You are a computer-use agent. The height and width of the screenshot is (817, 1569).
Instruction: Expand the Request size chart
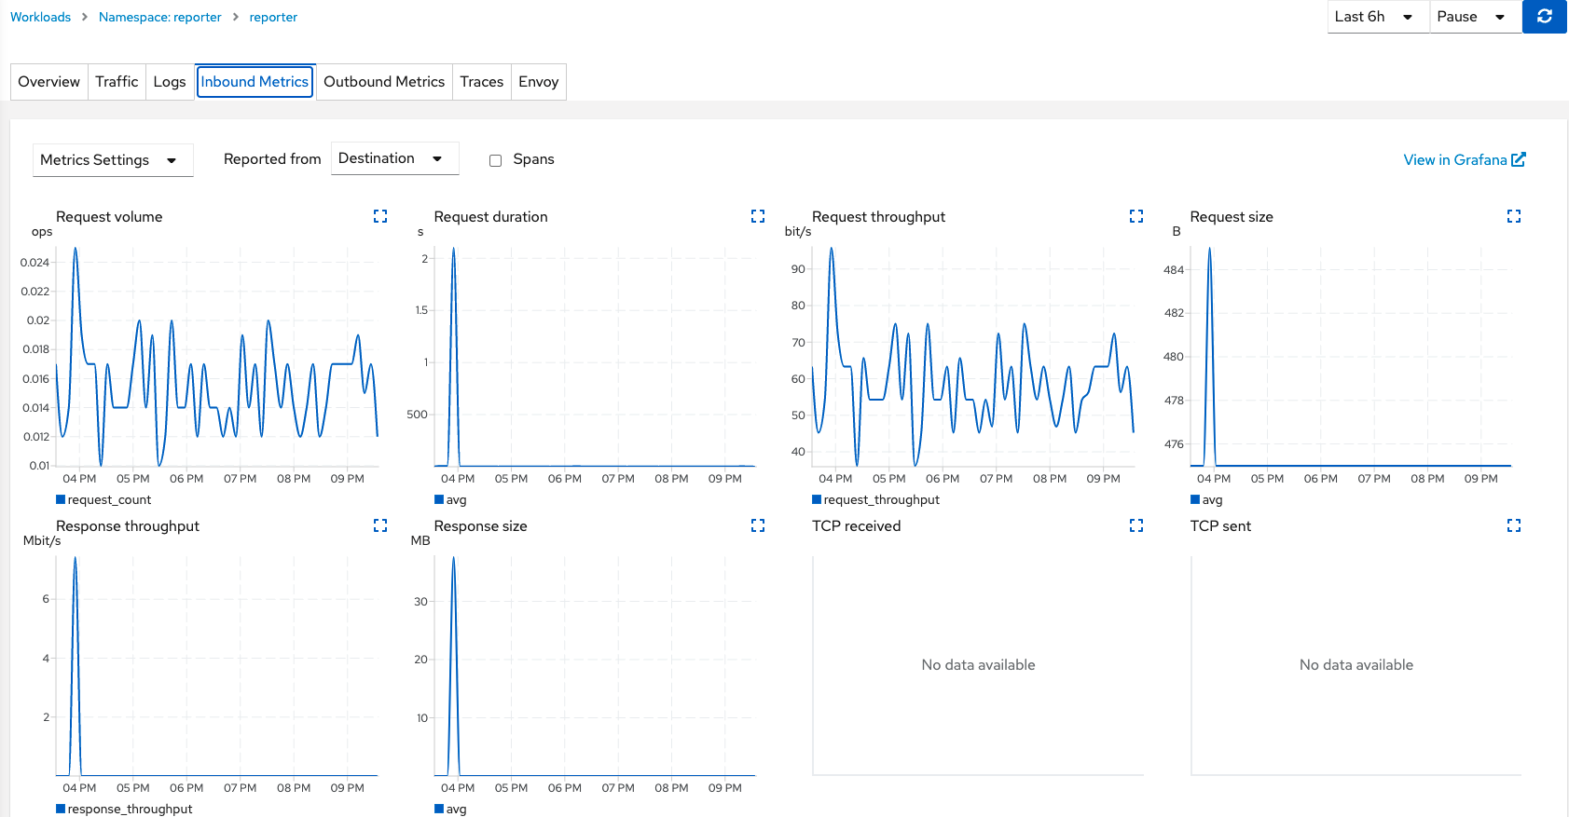tap(1514, 216)
